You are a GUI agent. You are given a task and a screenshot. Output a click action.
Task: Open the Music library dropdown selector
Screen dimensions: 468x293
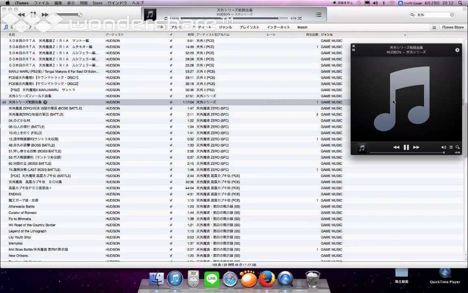pos(20,27)
